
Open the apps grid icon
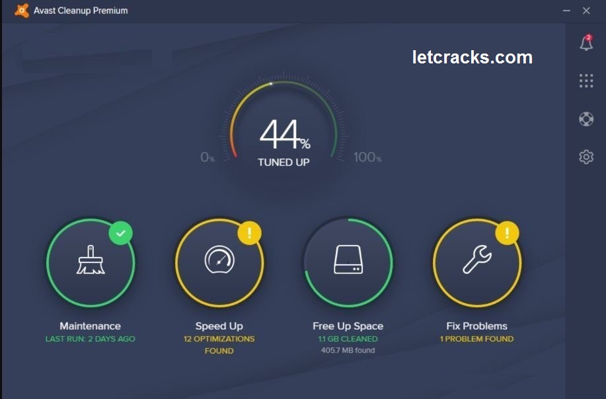pyautogui.click(x=586, y=81)
